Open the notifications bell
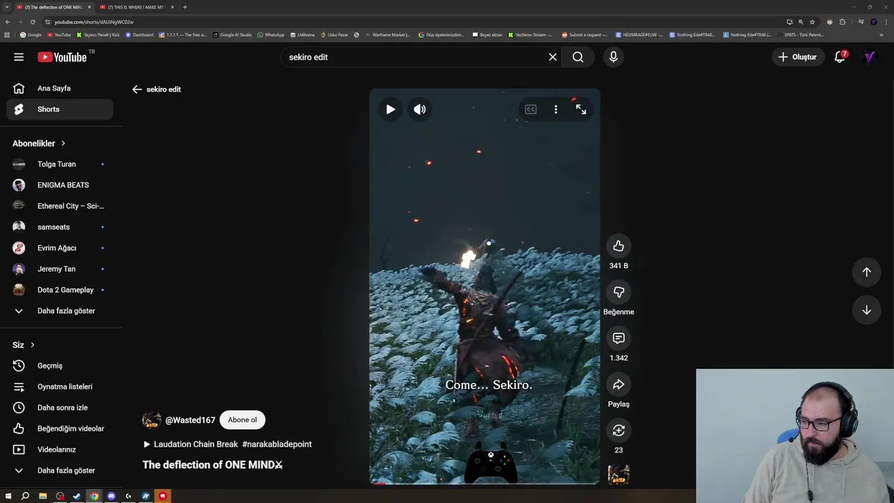The width and height of the screenshot is (894, 503). point(840,57)
